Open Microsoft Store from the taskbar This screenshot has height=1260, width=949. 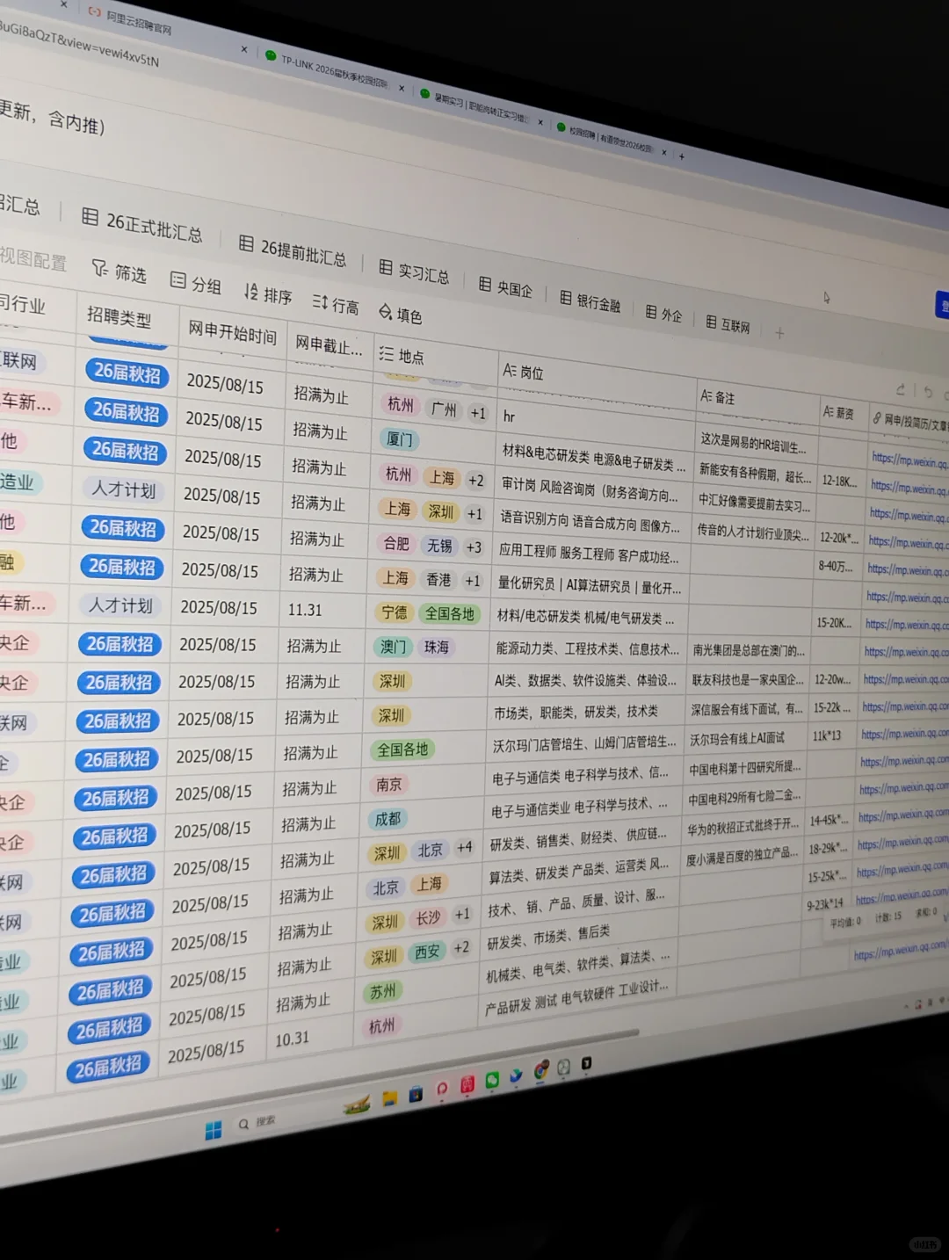coord(416,1093)
